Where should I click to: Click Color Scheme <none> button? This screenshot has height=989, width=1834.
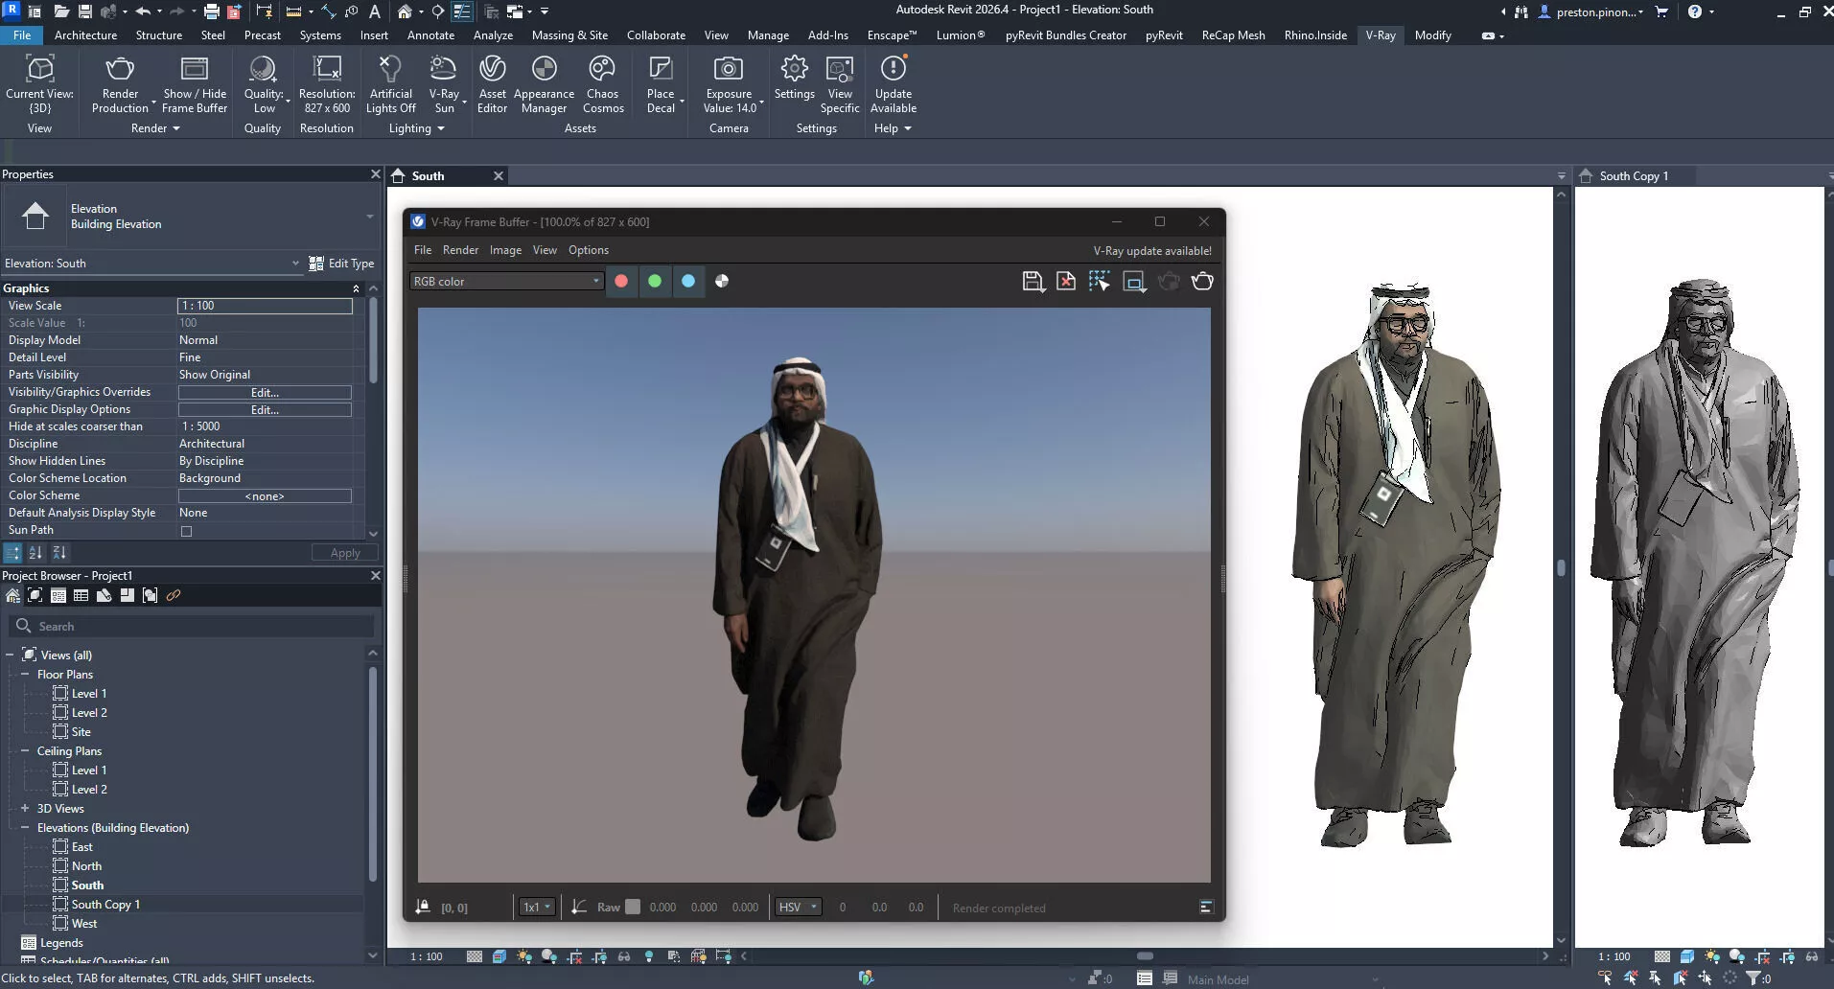coord(265,495)
